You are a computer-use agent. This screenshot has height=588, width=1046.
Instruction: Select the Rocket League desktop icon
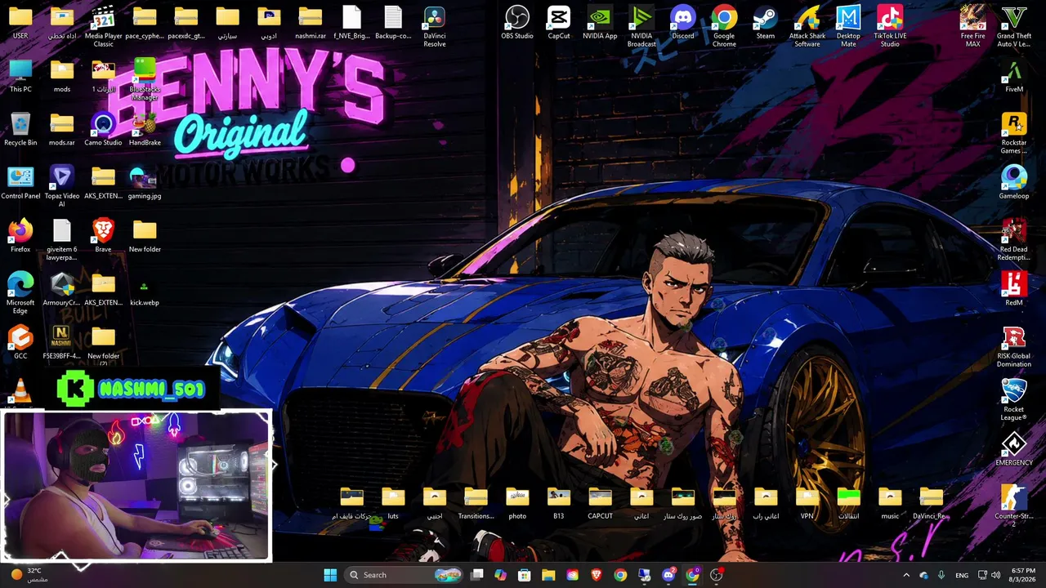click(1014, 400)
